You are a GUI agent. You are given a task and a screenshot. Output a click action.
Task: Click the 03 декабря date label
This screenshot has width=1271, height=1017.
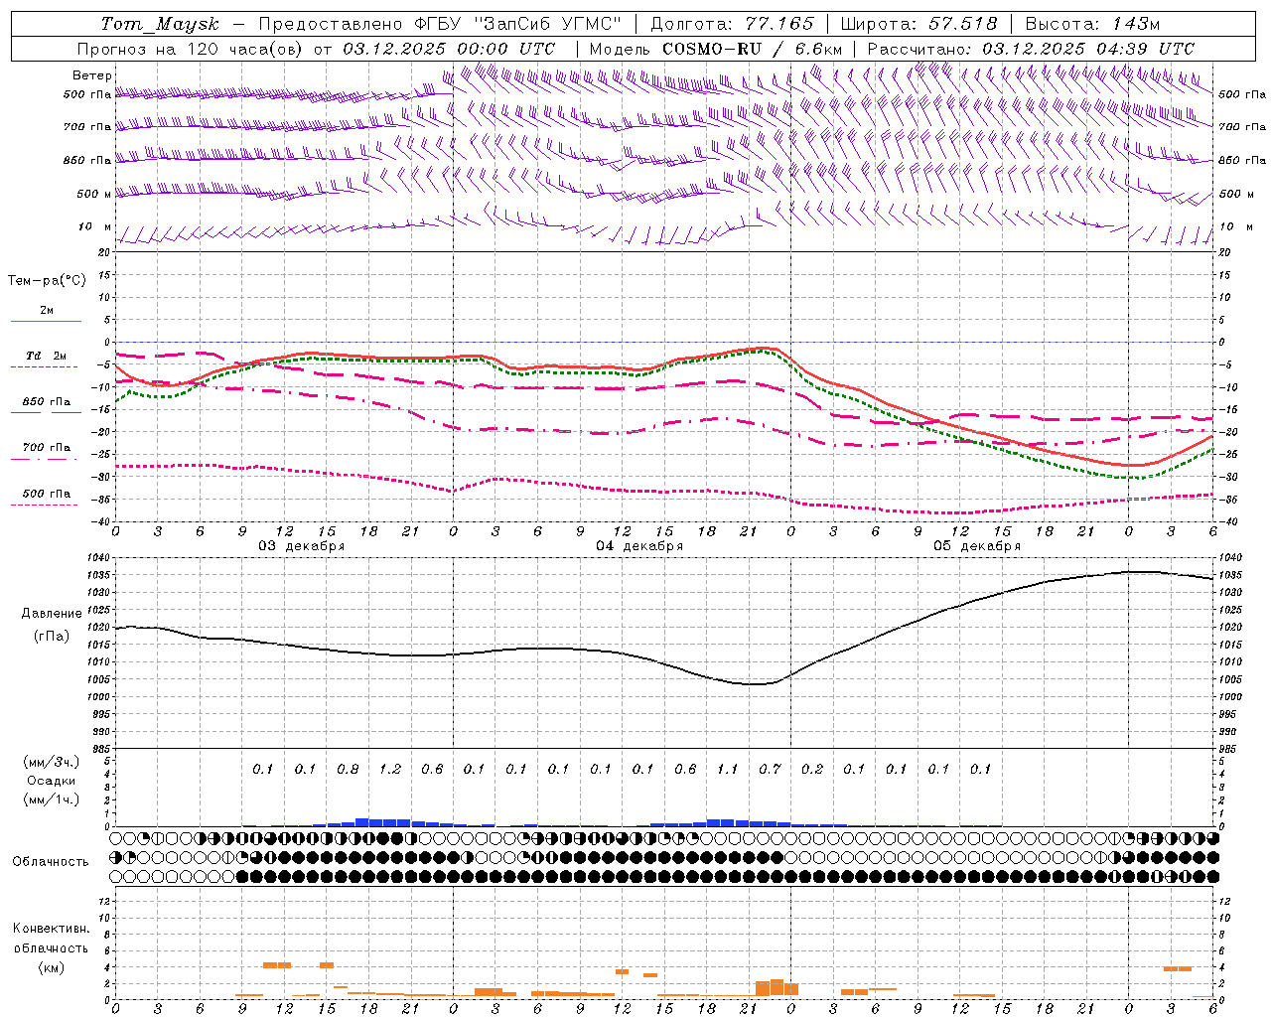(302, 546)
